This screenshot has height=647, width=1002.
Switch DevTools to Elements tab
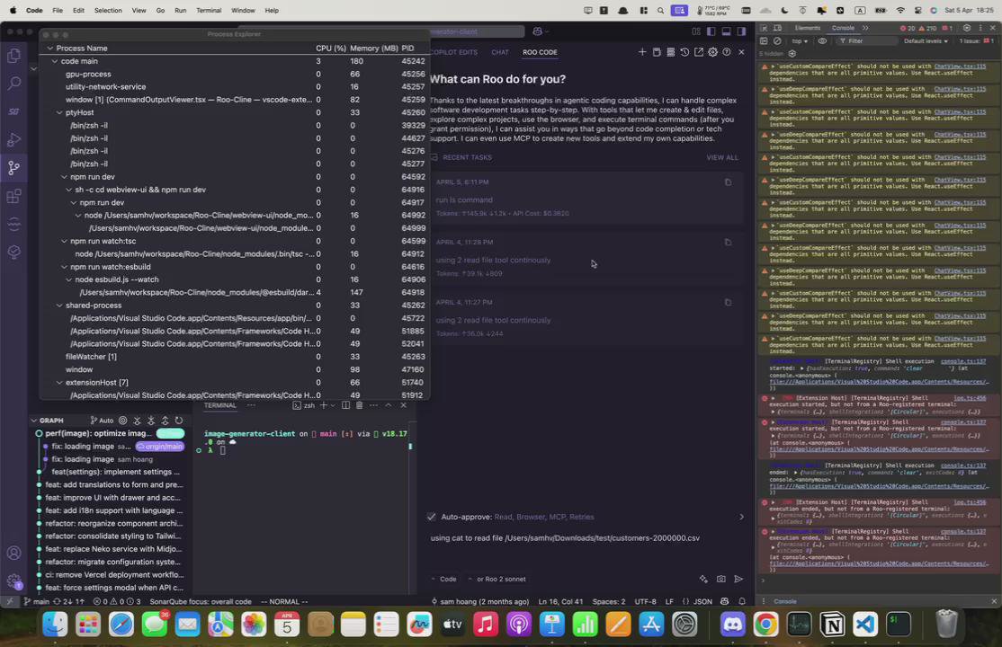coord(808,28)
